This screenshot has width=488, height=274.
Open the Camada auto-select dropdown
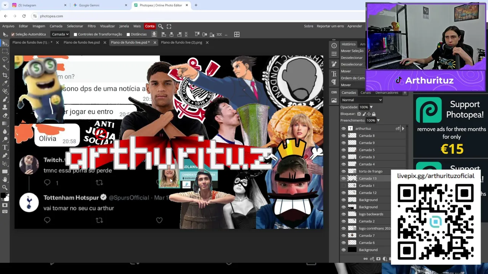click(60, 34)
